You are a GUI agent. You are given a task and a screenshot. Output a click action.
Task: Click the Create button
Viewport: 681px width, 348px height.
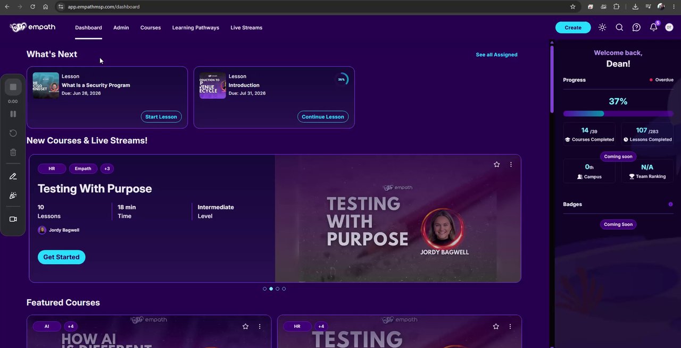pyautogui.click(x=573, y=28)
